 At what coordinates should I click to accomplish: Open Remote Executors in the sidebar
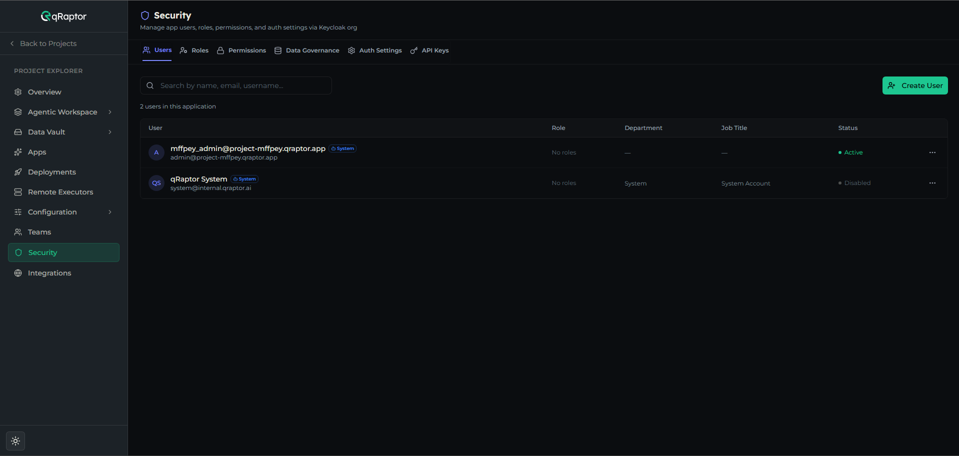[63, 192]
